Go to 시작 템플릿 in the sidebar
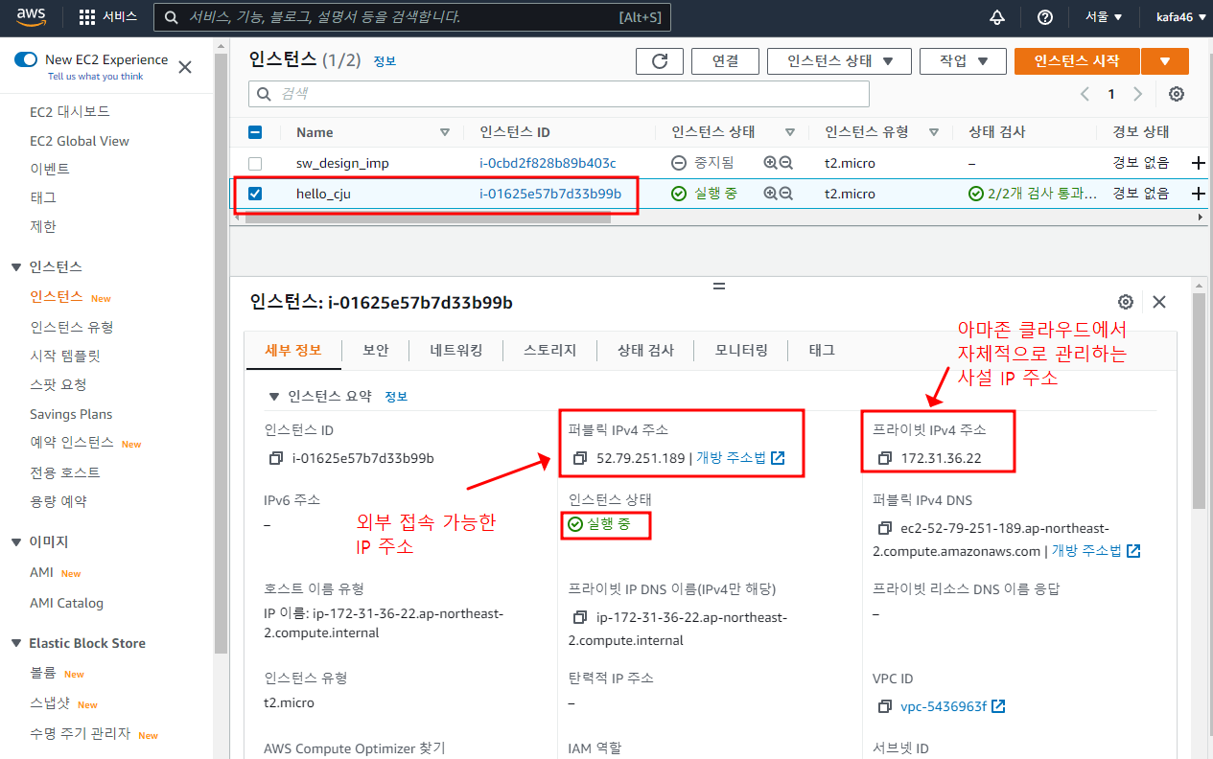Viewport: 1213px width, 759px height. pos(65,356)
